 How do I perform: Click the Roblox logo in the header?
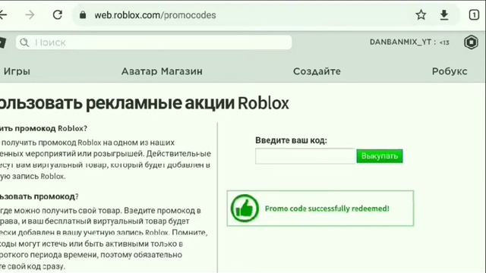click(2, 42)
